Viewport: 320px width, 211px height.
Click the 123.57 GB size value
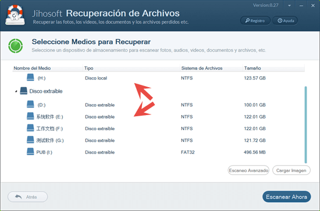(x=255, y=78)
